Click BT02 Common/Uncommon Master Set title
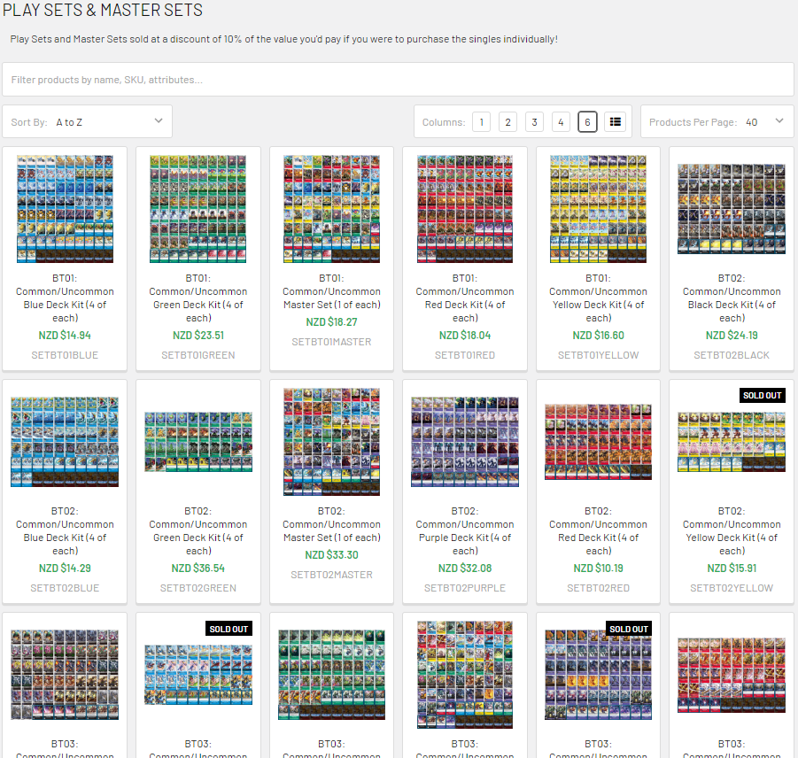The image size is (798, 758). 331,524
